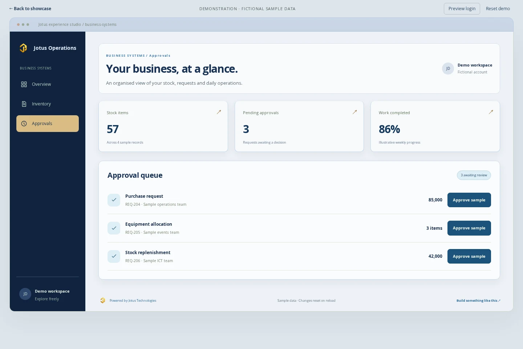
Task: Click the Demo workspace label in header
Action: [475, 65]
